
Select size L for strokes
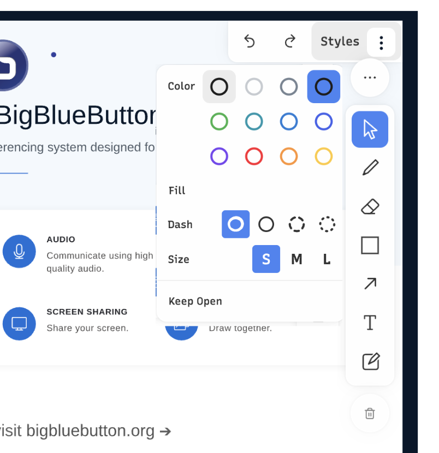(x=326, y=259)
